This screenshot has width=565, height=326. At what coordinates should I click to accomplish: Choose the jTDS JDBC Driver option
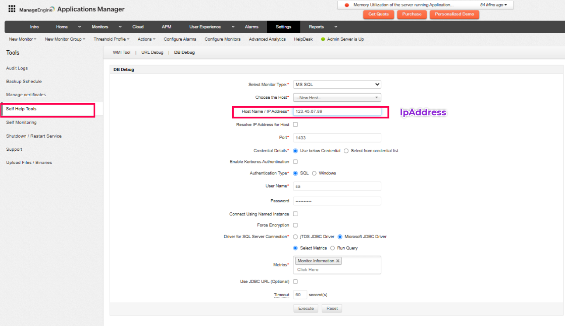pyautogui.click(x=296, y=237)
